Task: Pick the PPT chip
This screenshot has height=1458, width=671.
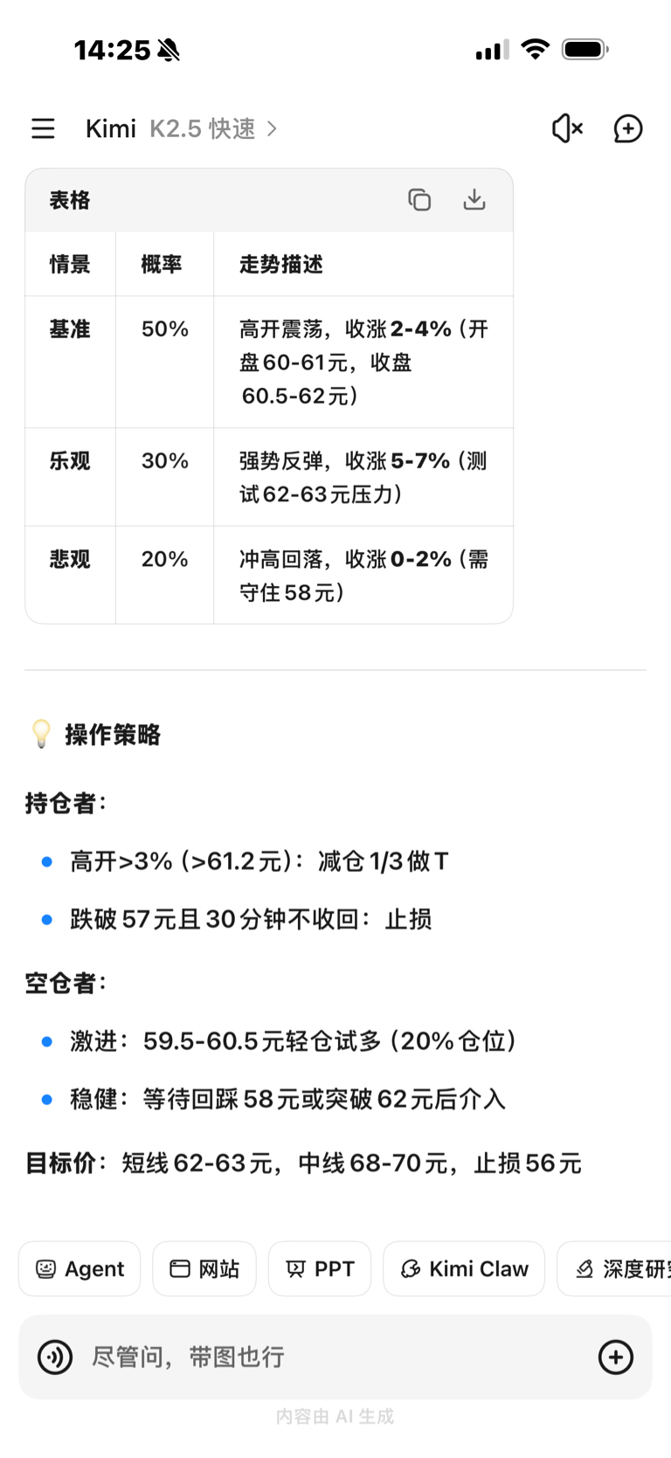Action: (x=320, y=1268)
